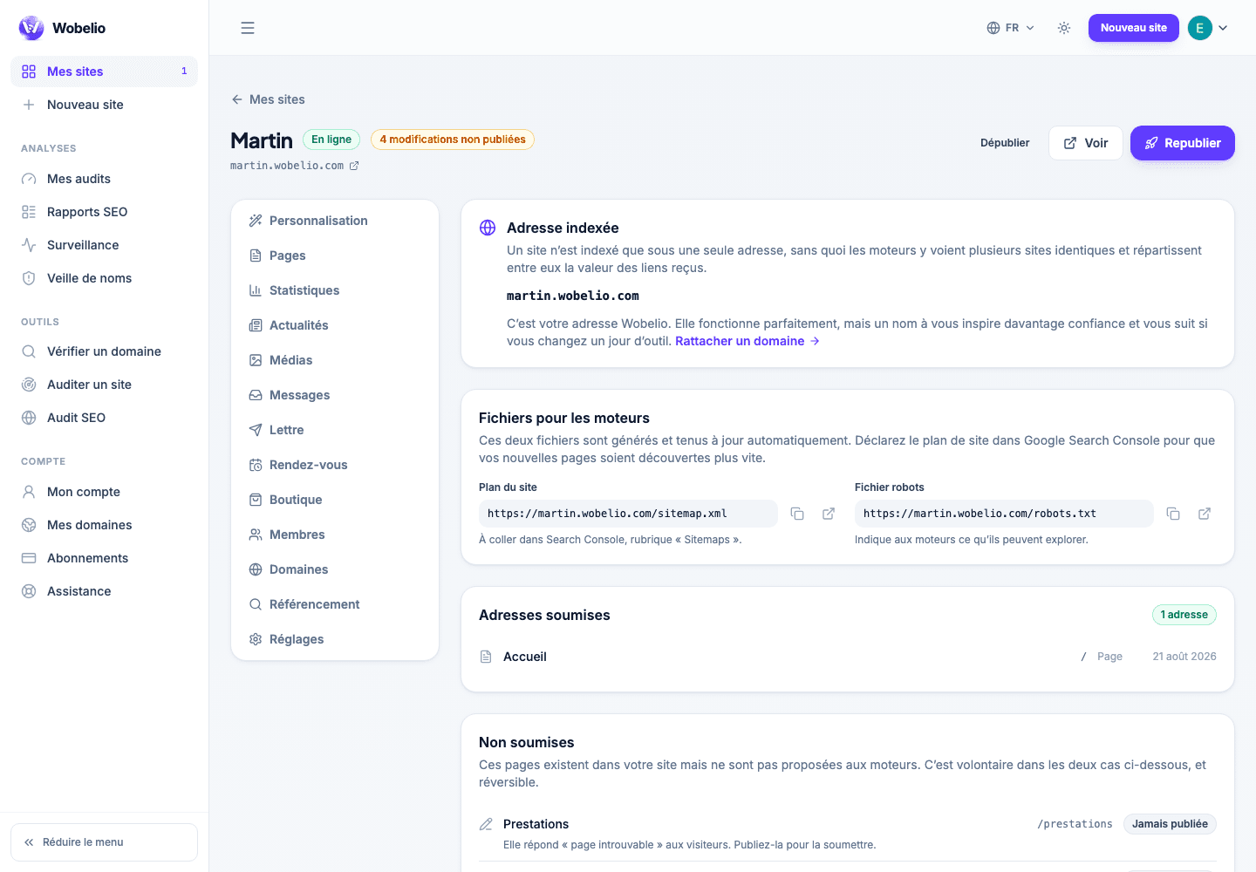Click the Rendez-vous calendar icon
The width and height of the screenshot is (1256, 872).
(256, 465)
